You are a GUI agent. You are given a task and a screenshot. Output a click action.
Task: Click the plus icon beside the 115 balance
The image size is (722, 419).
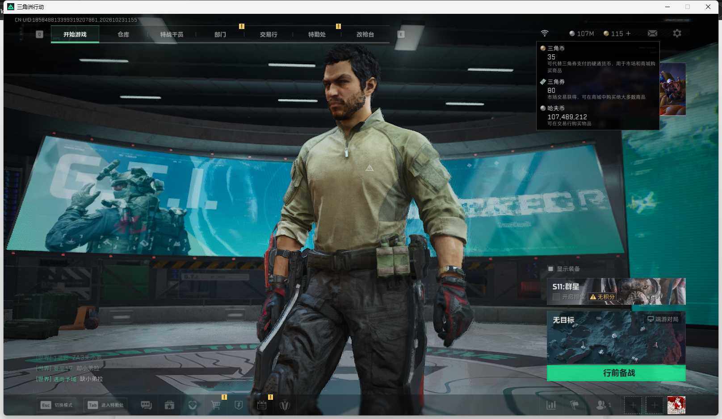click(x=628, y=33)
